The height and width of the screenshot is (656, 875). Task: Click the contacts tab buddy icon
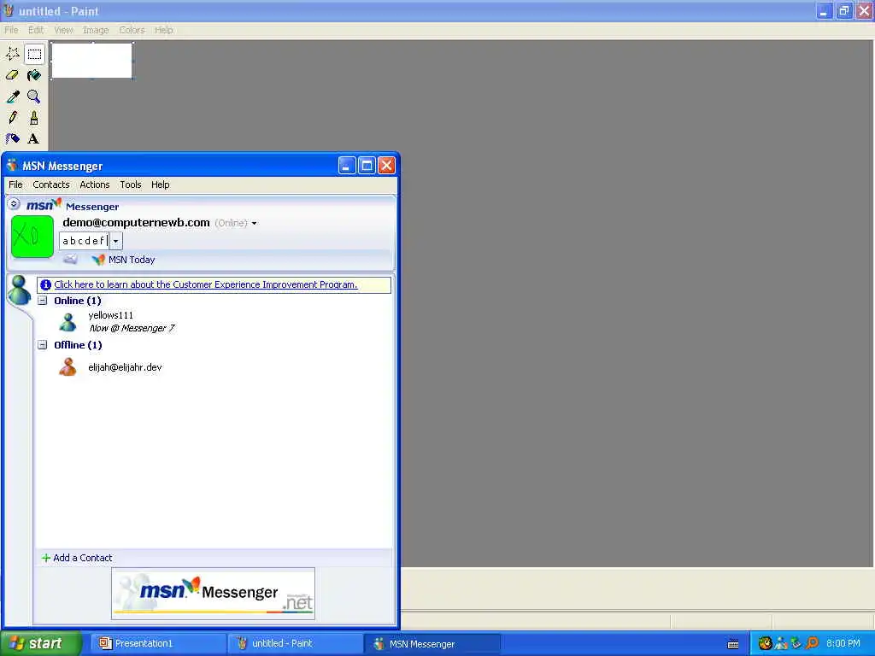tap(20, 290)
